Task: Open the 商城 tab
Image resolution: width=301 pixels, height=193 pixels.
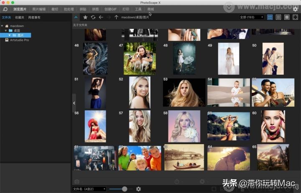Action: [x=150, y=9]
